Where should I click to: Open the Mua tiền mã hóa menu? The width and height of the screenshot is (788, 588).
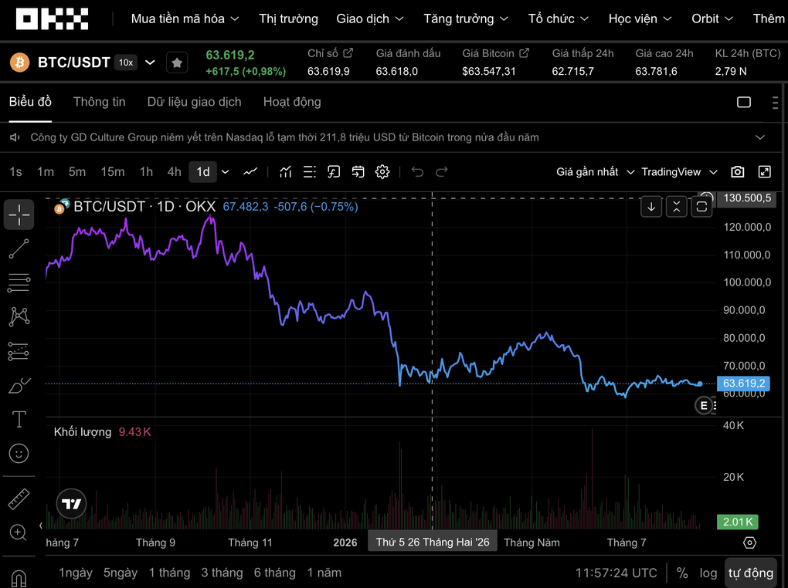coord(185,19)
